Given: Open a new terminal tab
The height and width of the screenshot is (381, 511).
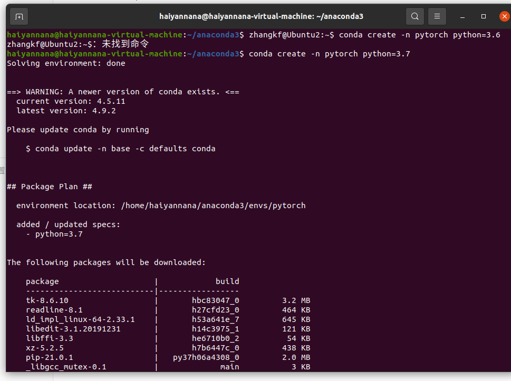Looking at the screenshot, I should pos(19,16).
